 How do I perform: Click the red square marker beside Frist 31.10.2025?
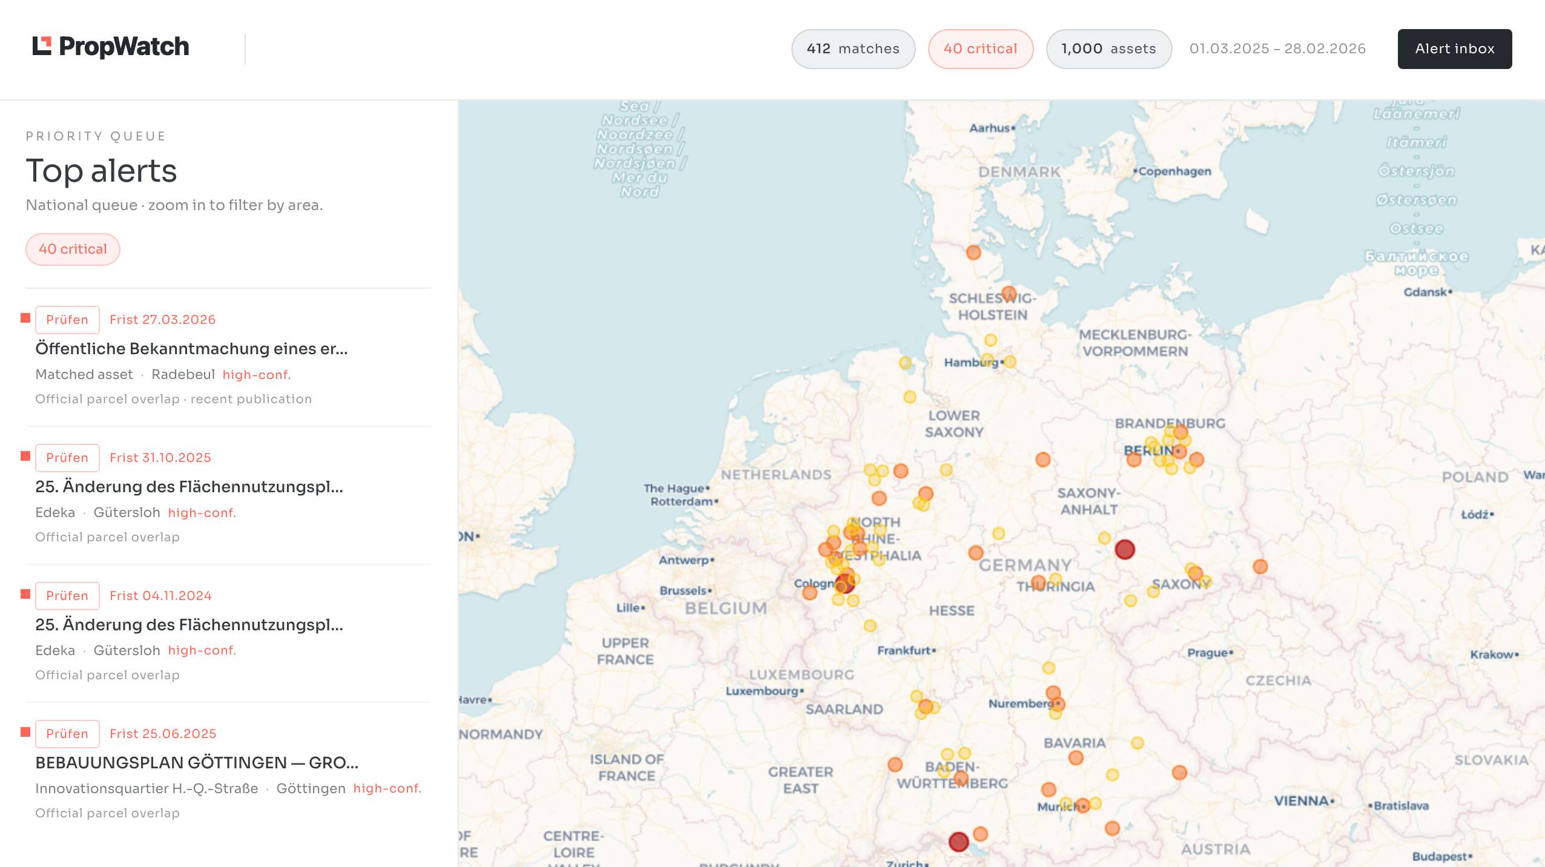25,456
